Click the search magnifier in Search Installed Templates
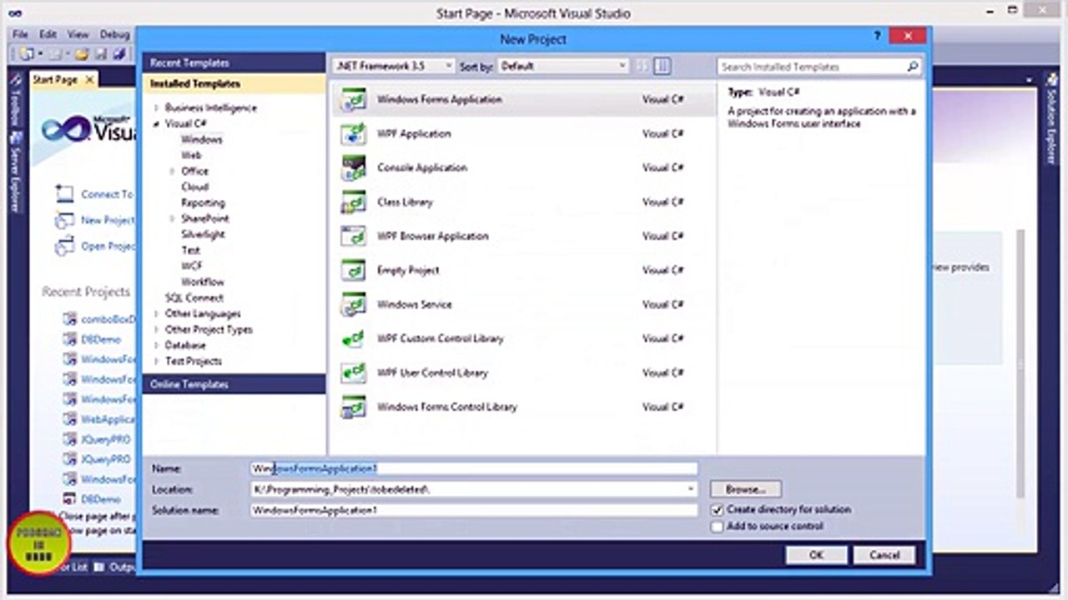1068x600 pixels. tap(912, 67)
